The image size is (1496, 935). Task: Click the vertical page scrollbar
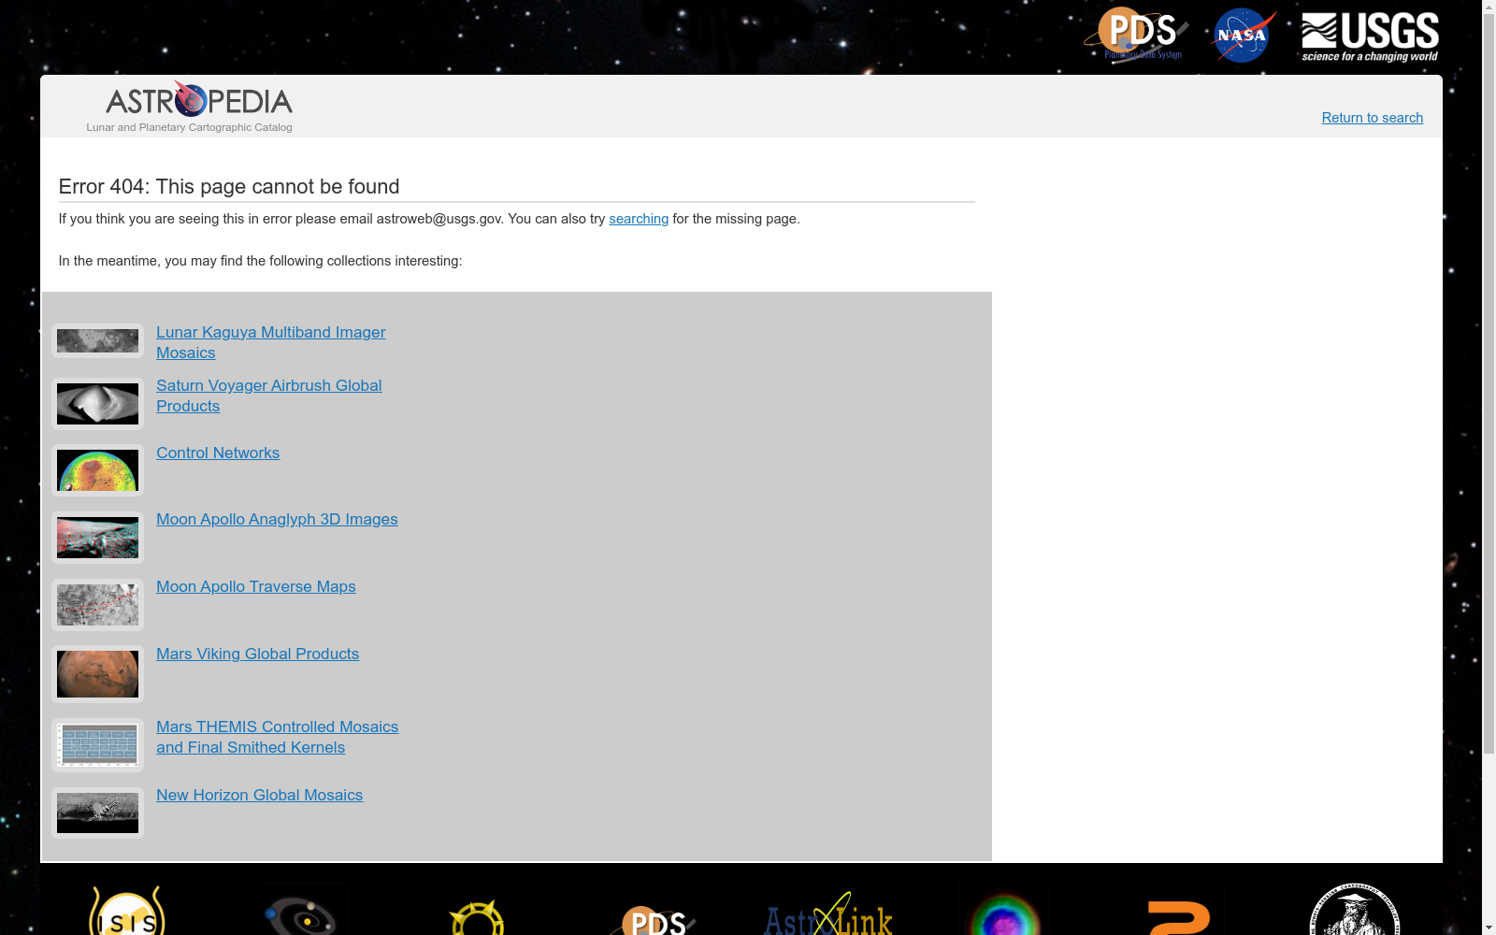1489,467
